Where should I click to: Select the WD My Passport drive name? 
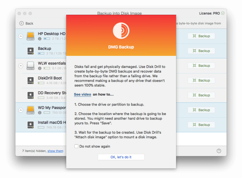coord(52,108)
